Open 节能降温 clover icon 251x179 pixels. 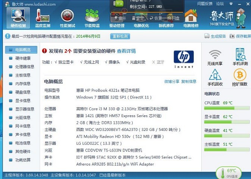point(92,18)
